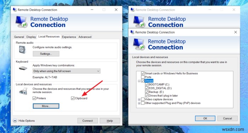Uncheck the Clipboard checkbox
This screenshot has width=248, height=133.
pyautogui.click(x=73, y=98)
